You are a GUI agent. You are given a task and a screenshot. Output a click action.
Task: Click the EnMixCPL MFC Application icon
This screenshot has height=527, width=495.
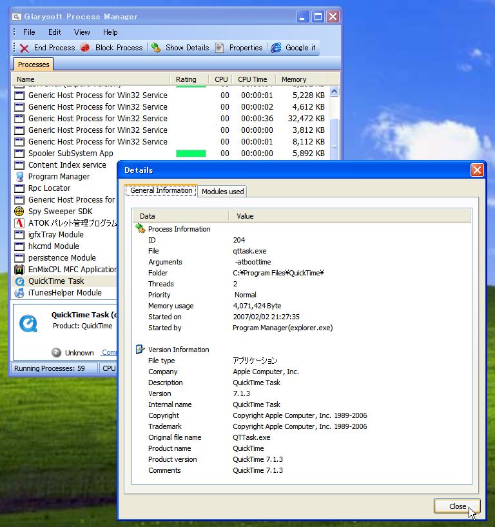pyautogui.click(x=19, y=269)
